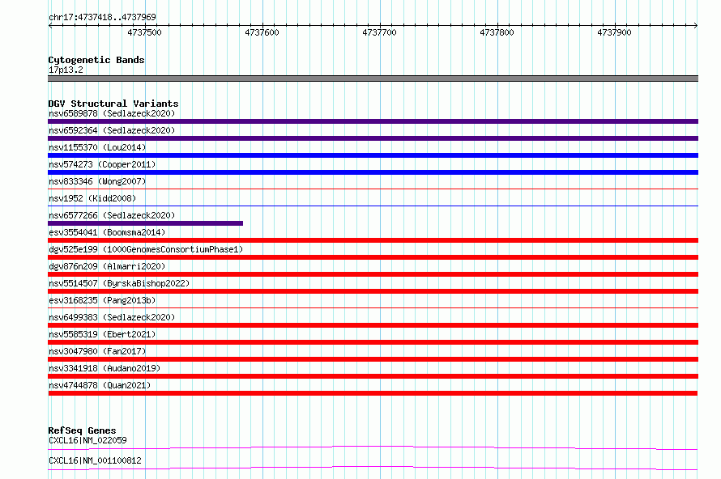Click the magenta line of CXCL16|NM_022059
The width and height of the screenshot is (721, 479).
pos(373,447)
